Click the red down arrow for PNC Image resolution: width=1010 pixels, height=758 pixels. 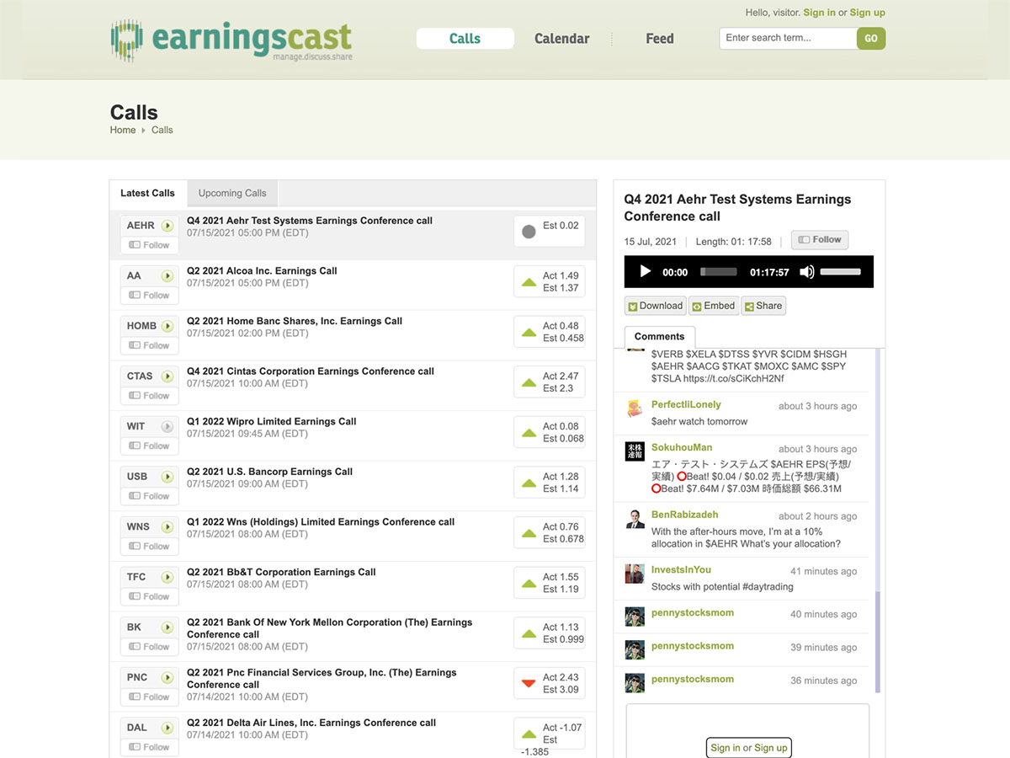click(529, 683)
